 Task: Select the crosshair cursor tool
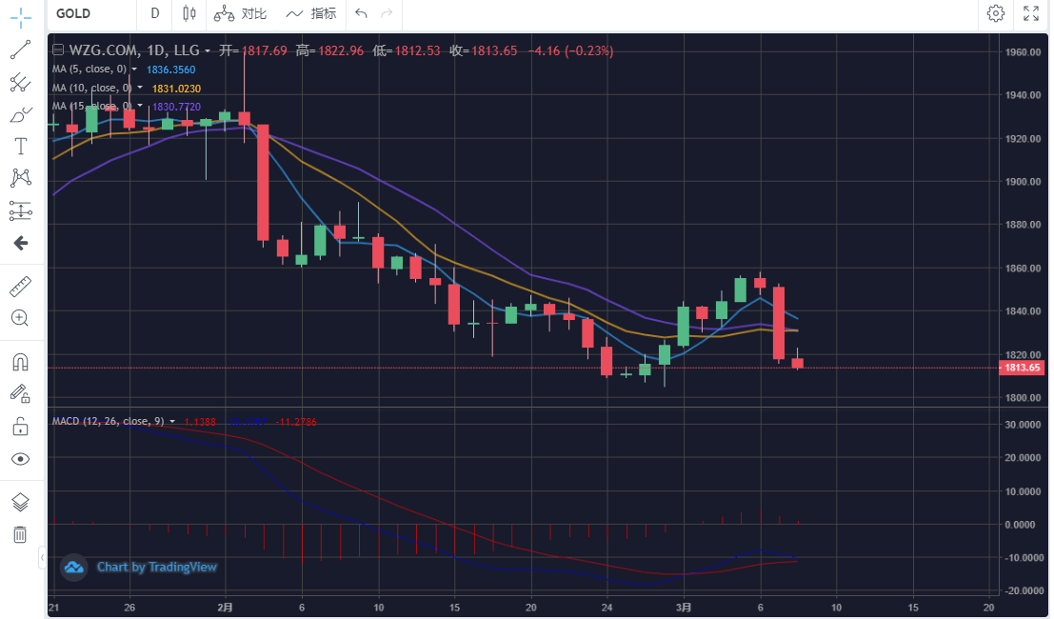20,16
